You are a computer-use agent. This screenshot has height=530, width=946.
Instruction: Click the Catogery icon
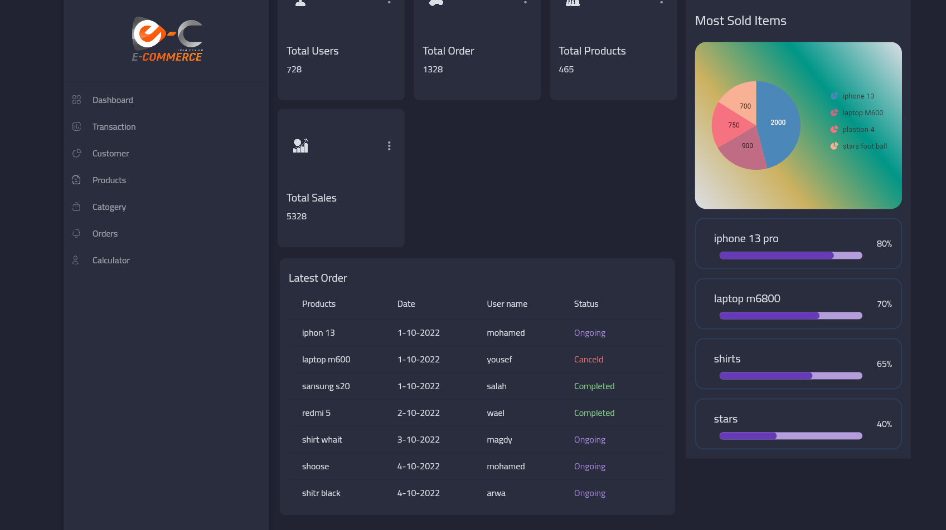pyautogui.click(x=76, y=207)
